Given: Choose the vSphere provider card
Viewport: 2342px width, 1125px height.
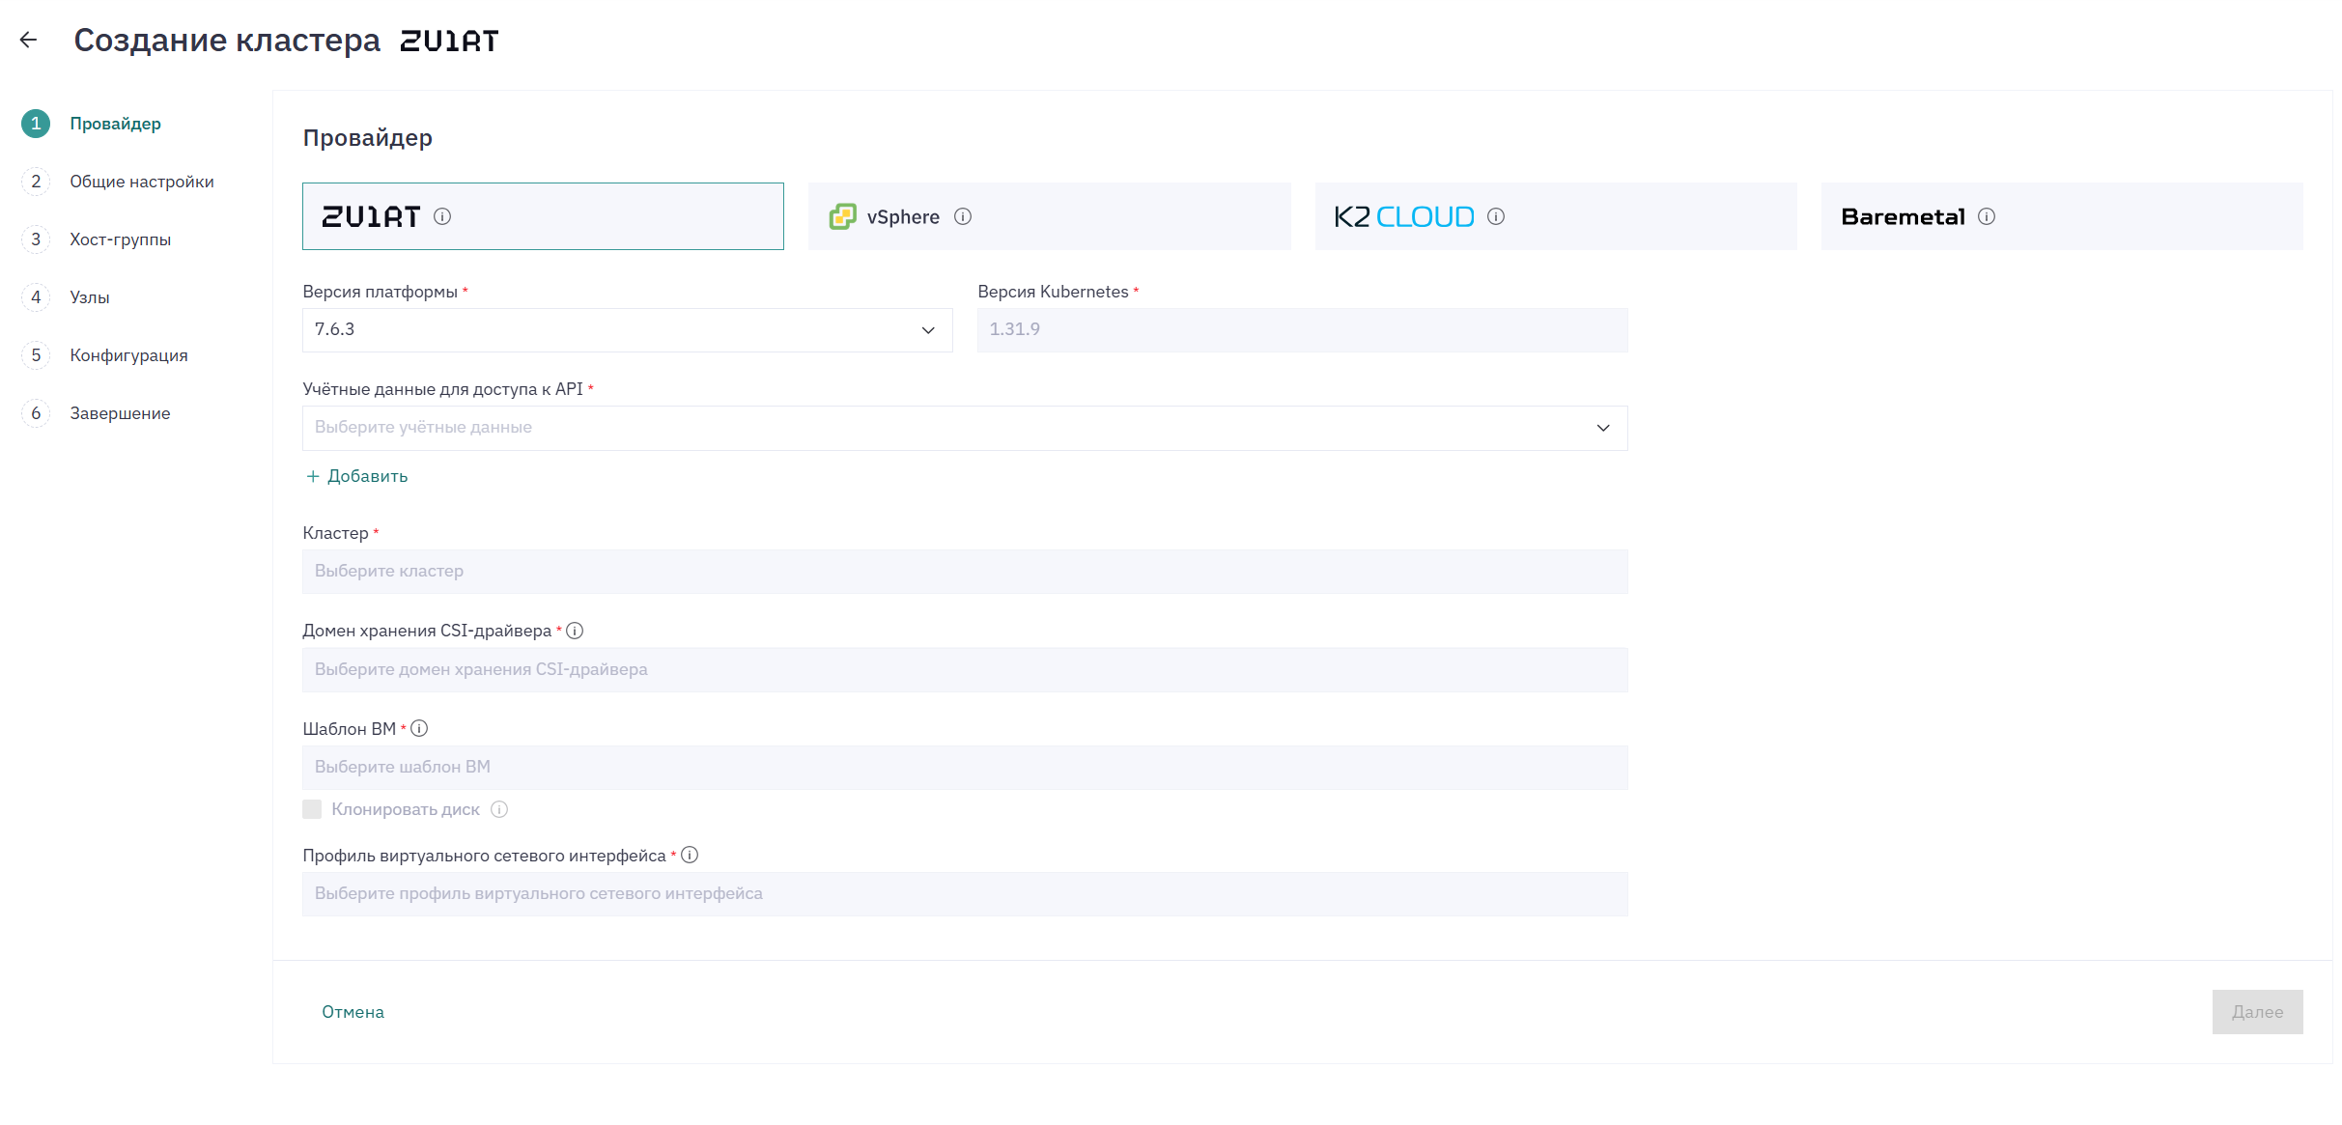Looking at the screenshot, I should coord(1050,216).
